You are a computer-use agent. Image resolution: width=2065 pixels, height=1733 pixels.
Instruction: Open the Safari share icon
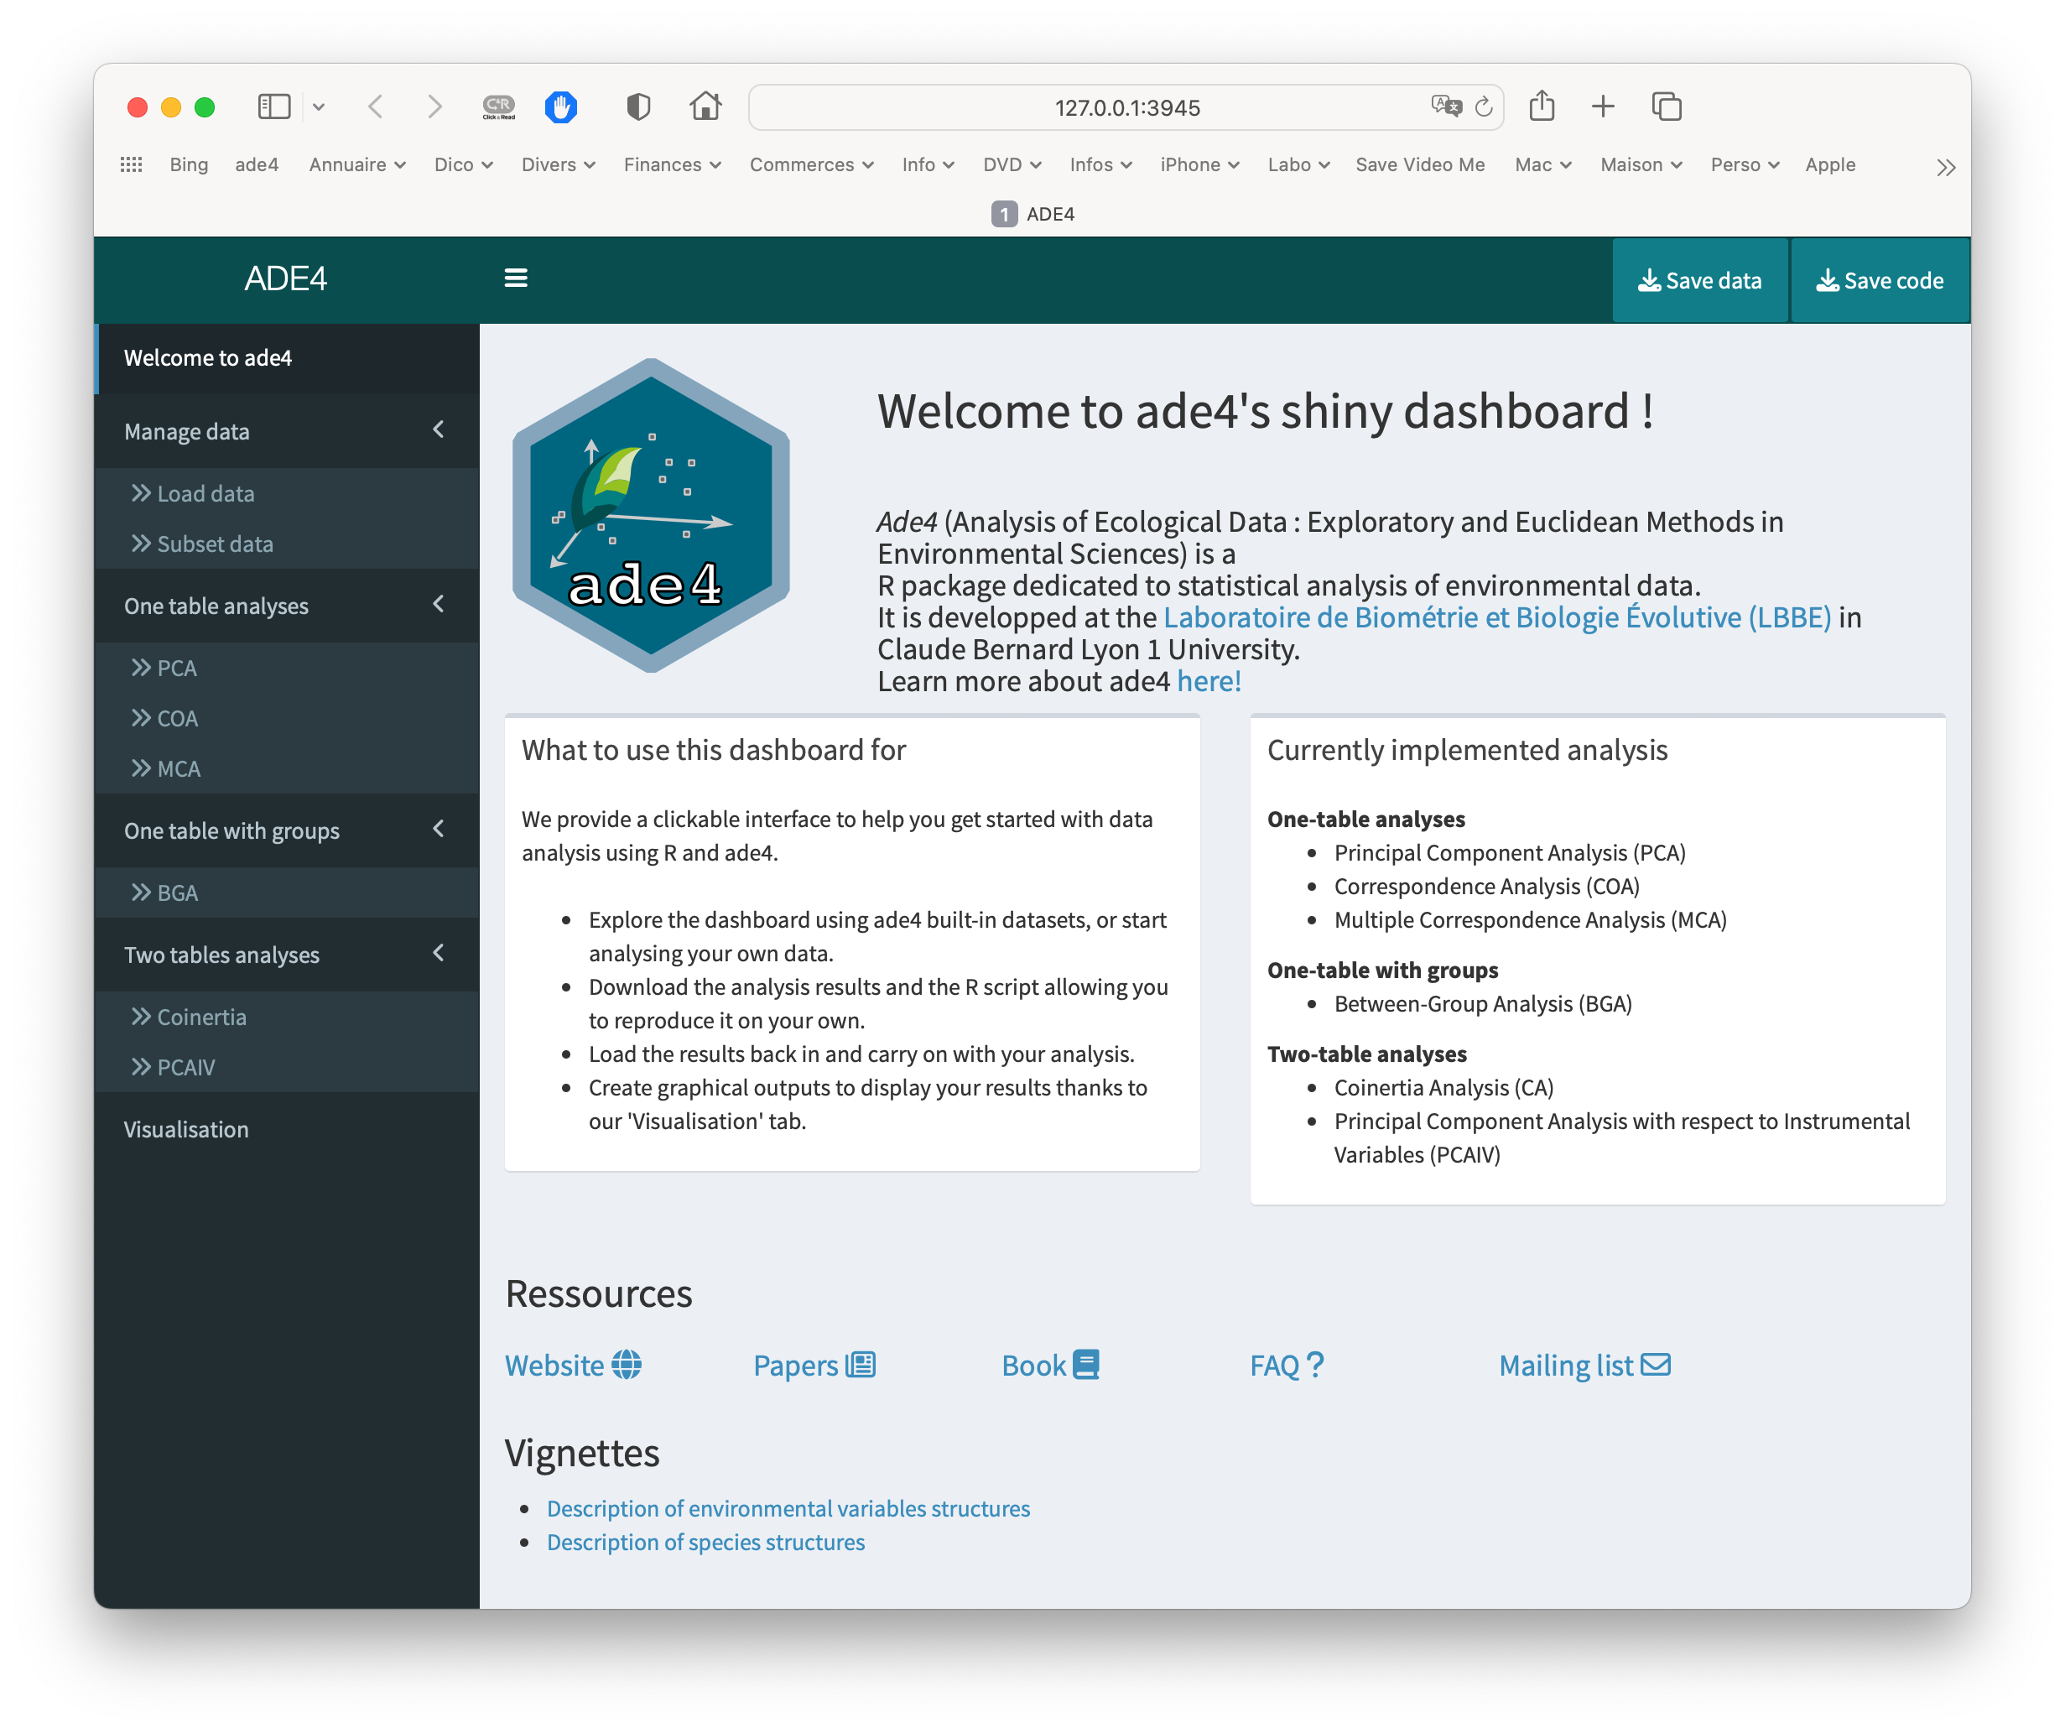pos(1541,107)
